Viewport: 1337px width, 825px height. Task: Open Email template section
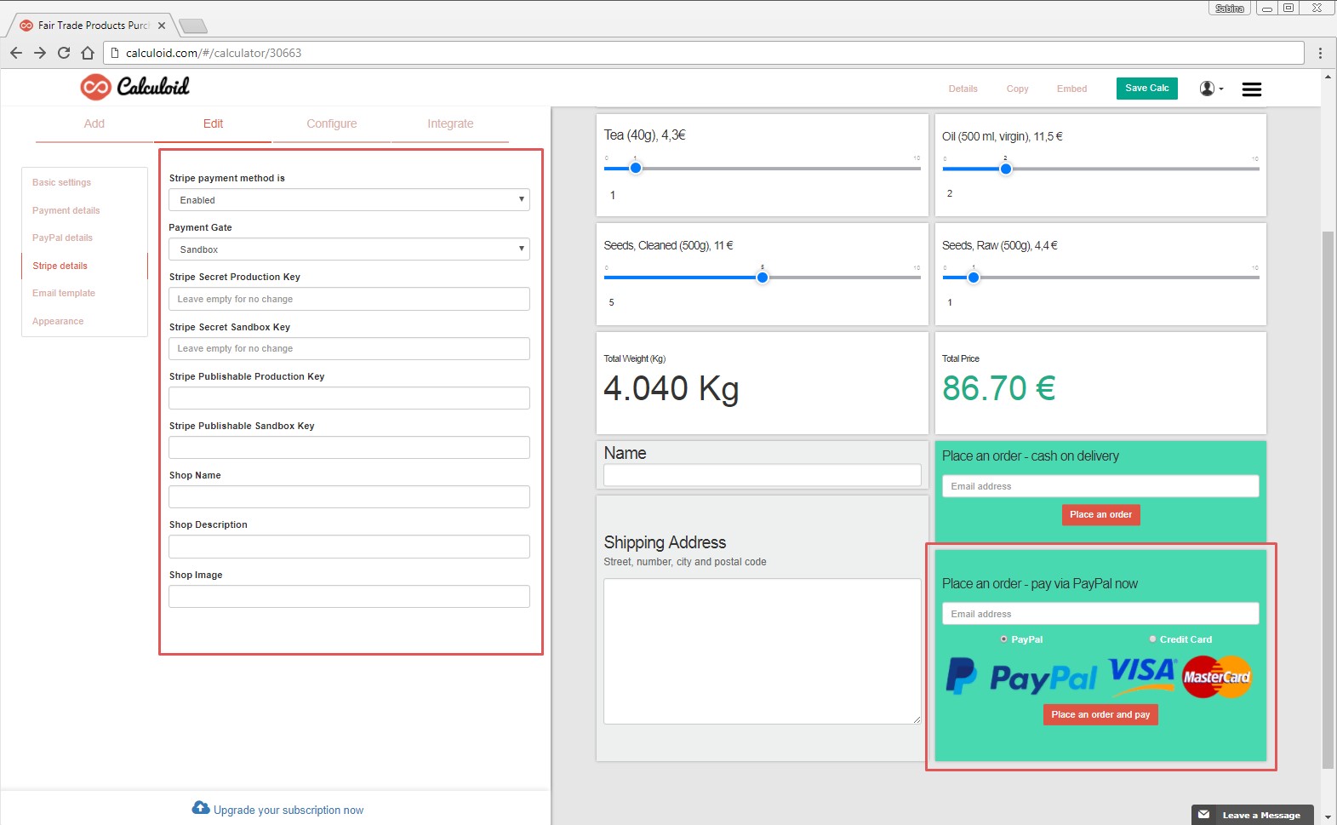(64, 293)
